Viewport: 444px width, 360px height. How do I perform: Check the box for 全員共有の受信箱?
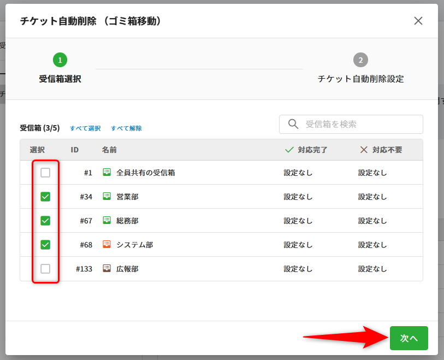45,173
